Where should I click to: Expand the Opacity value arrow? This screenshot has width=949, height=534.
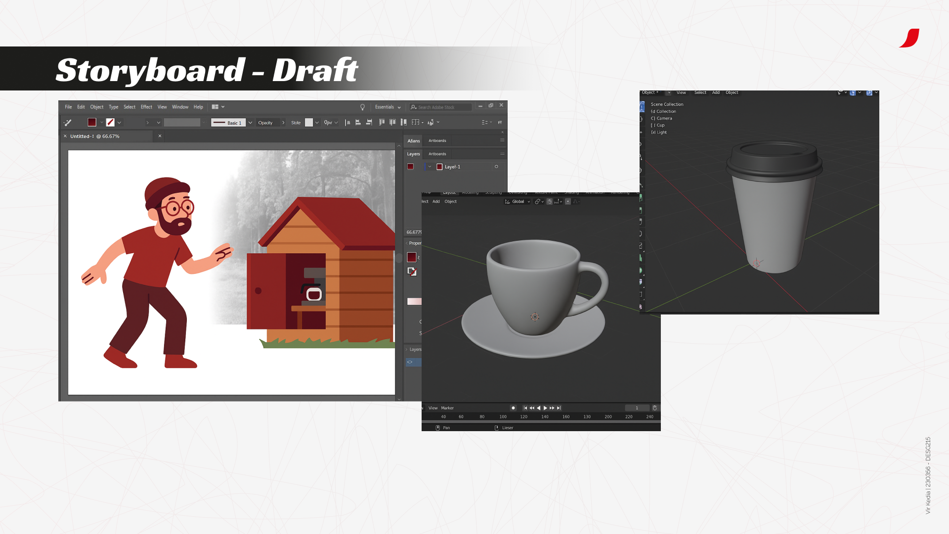tap(283, 123)
